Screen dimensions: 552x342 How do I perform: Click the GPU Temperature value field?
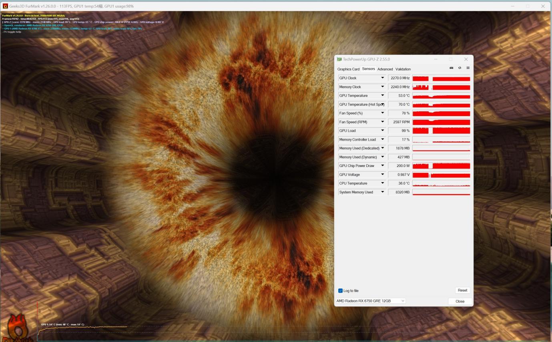pos(399,96)
